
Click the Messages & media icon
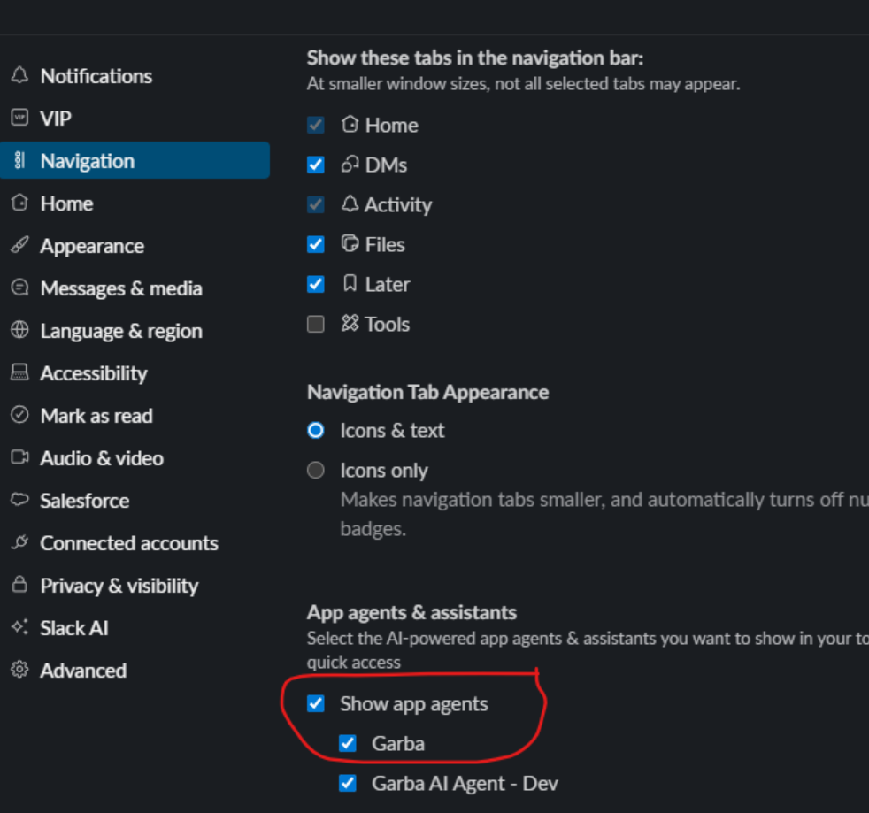[x=19, y=288]
